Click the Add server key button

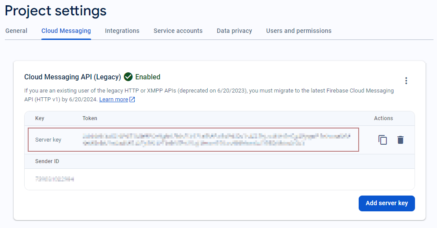[386, 203]
